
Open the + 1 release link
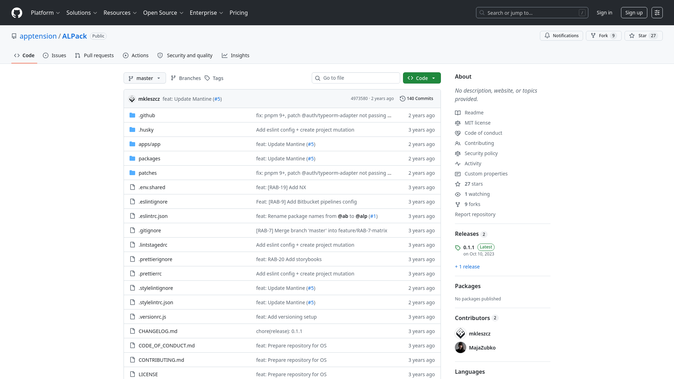pyautogui.click(x=467, y=267)
